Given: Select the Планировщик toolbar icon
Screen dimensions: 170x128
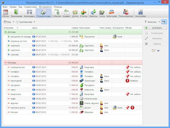Looking at the screenshot, I should (x=43, y=13).
